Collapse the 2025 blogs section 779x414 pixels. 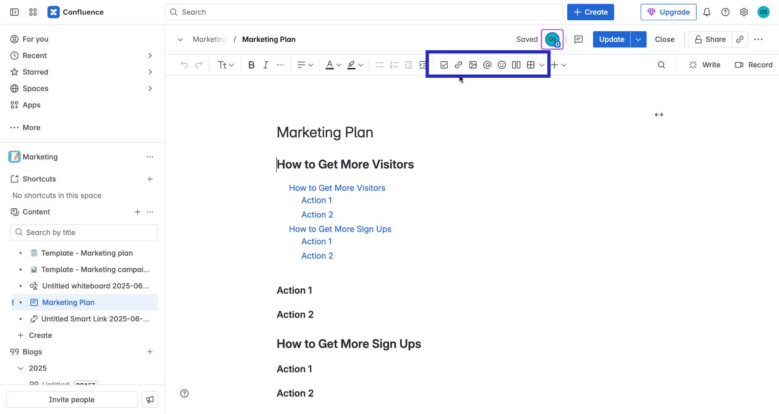coord(21,368)
